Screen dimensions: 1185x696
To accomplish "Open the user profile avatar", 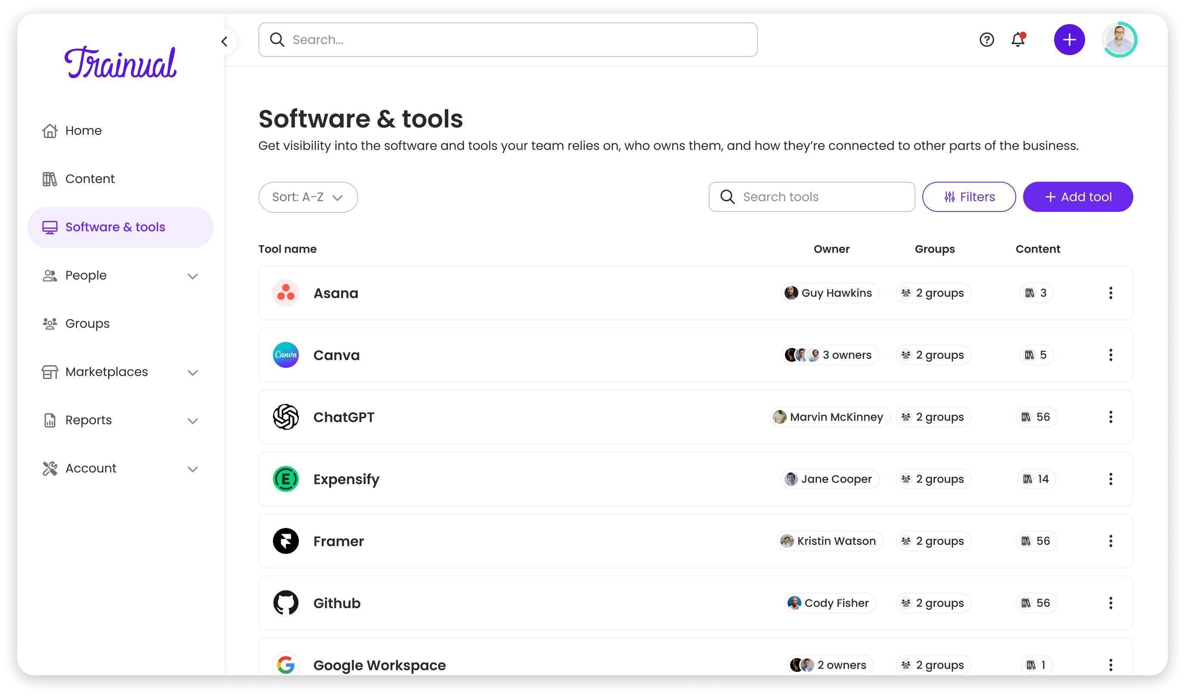I will (x=1119, y=40).
